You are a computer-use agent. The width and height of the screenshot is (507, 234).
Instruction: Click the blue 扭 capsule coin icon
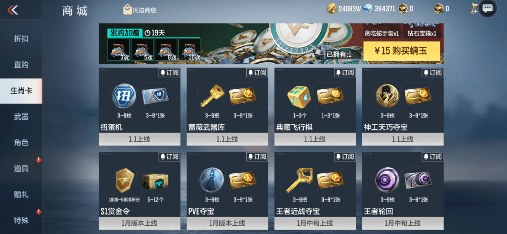(123, 96)
